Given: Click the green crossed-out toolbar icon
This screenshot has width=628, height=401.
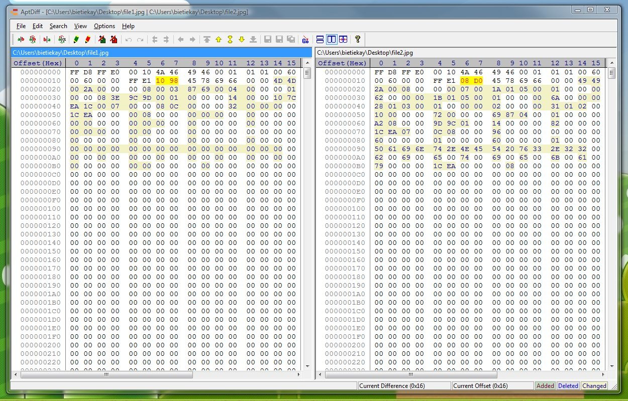Looking at the screenshot, I should (x=102, y=39).
